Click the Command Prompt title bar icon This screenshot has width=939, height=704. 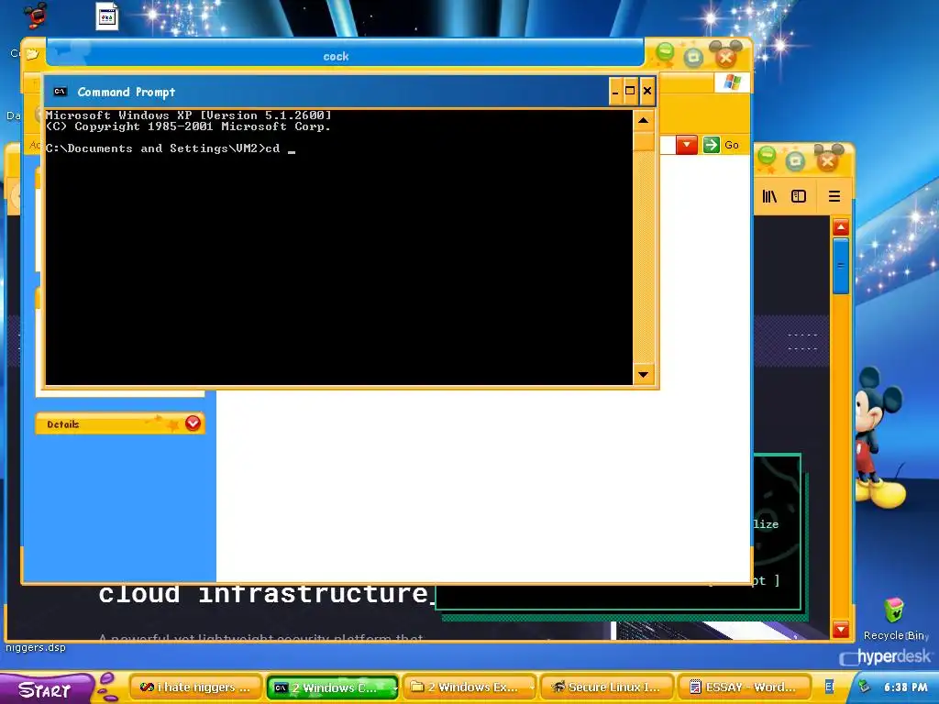click(60, 92)
